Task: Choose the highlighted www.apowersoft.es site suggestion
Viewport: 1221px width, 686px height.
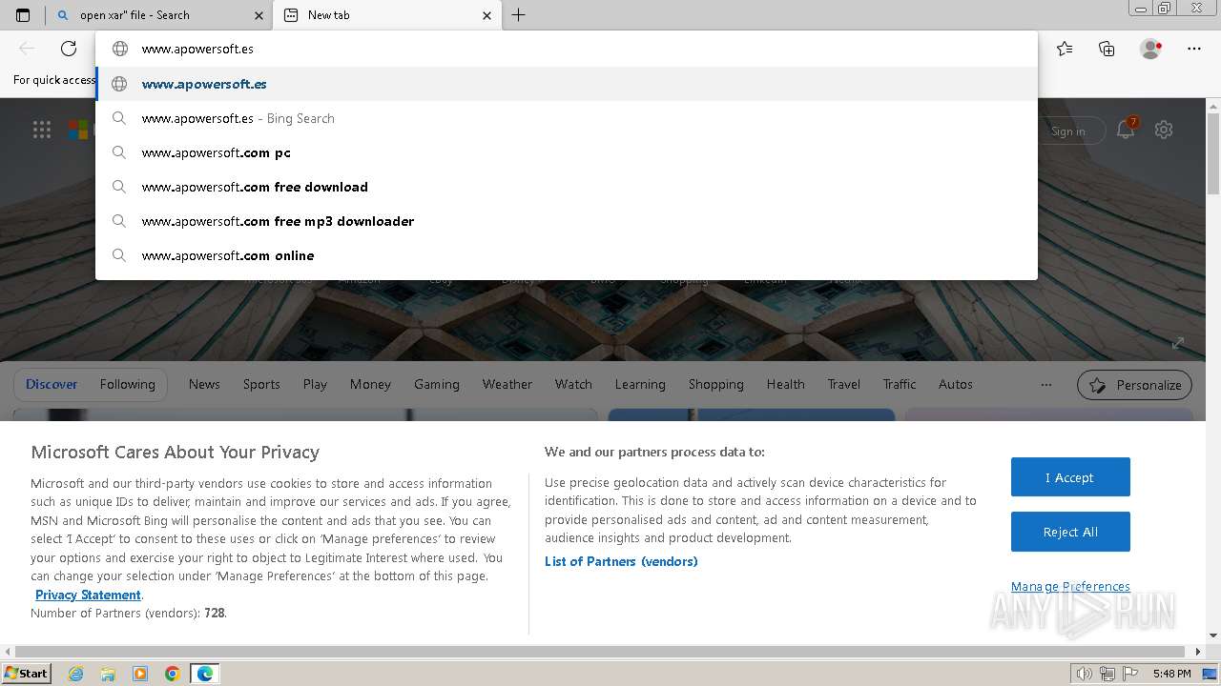Action: (x=567, y=84)
